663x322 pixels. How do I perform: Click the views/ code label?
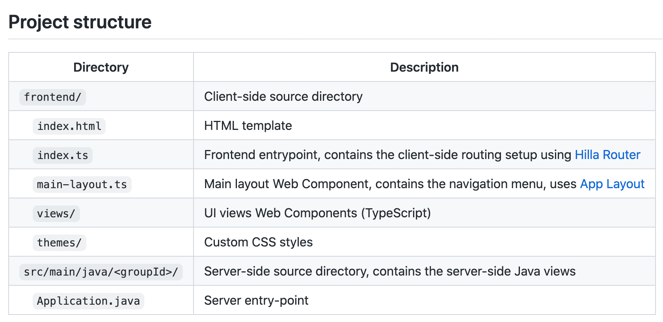[56, 213]
